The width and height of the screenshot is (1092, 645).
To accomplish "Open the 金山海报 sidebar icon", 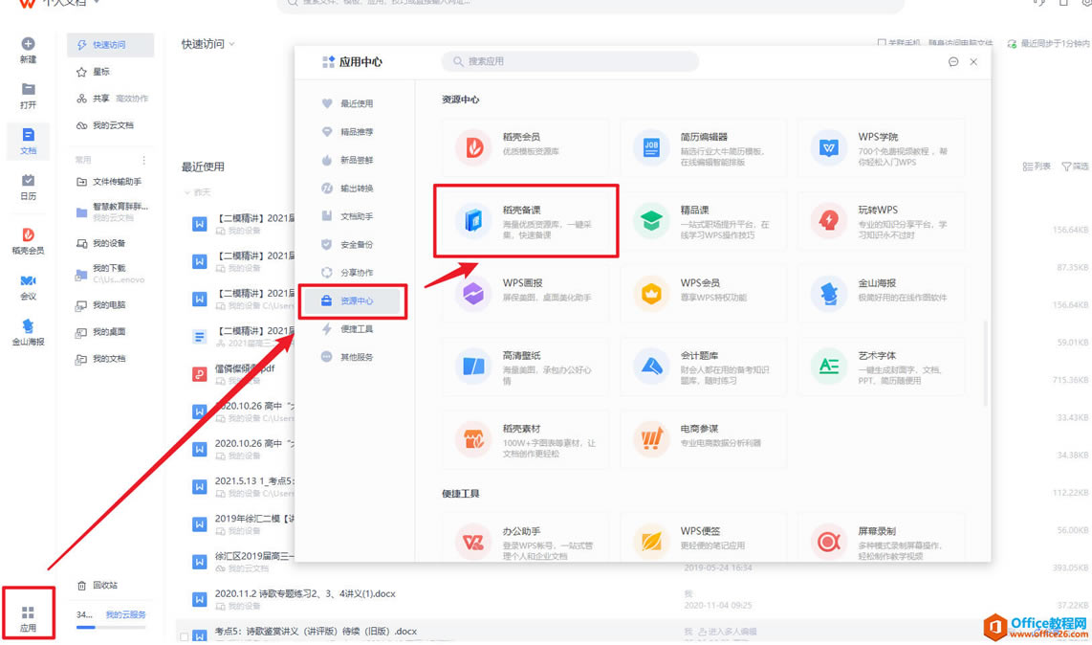I will [29, 325].
